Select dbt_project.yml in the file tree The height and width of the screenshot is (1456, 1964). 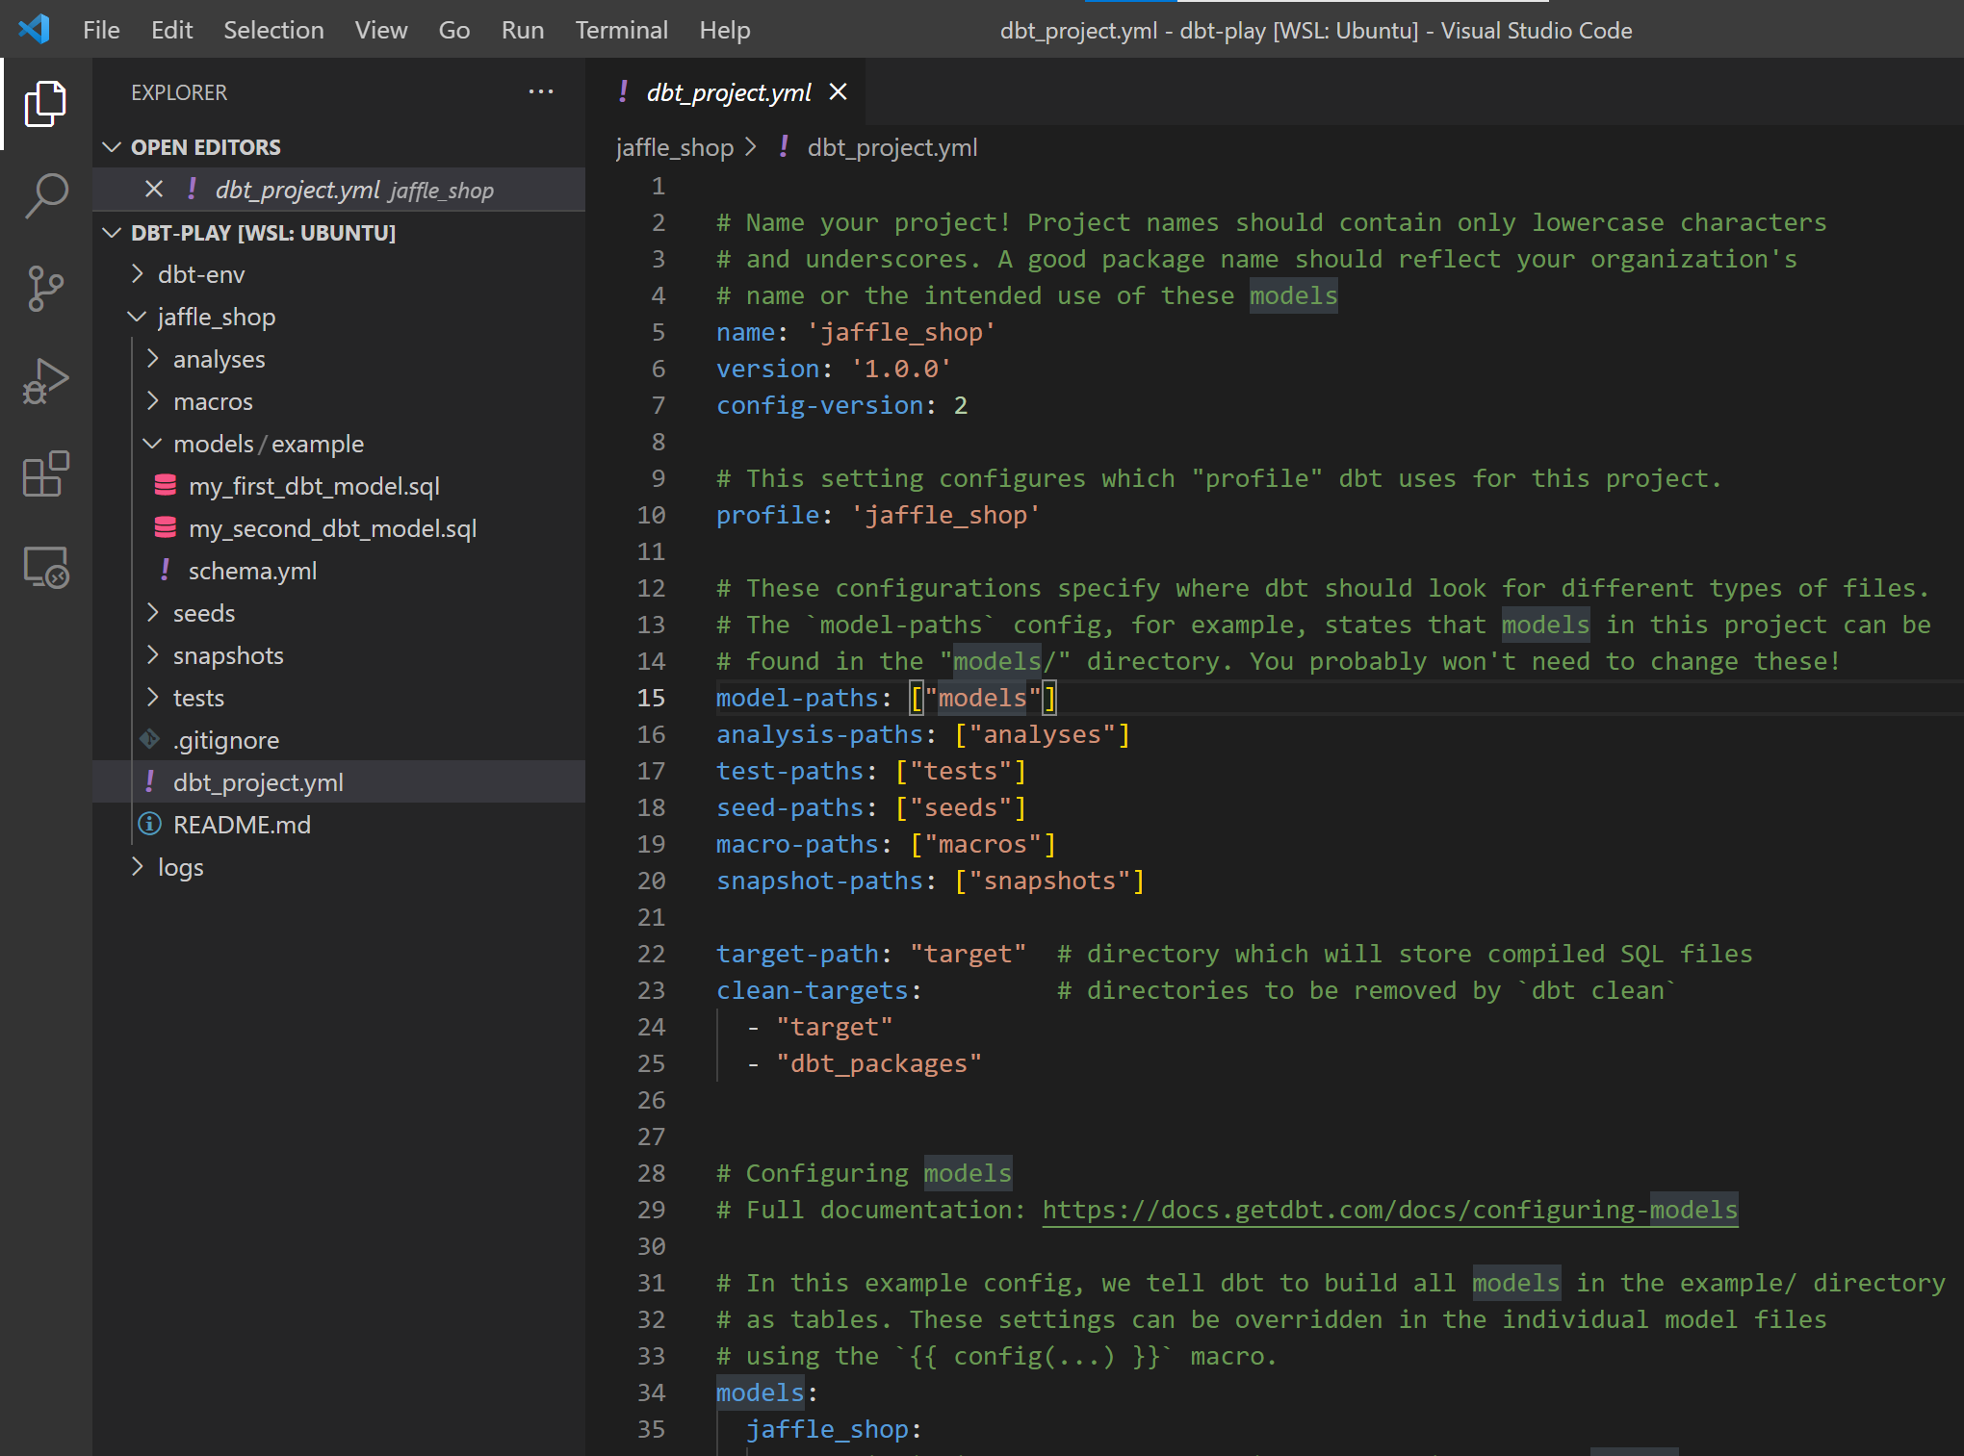[258, 782]
